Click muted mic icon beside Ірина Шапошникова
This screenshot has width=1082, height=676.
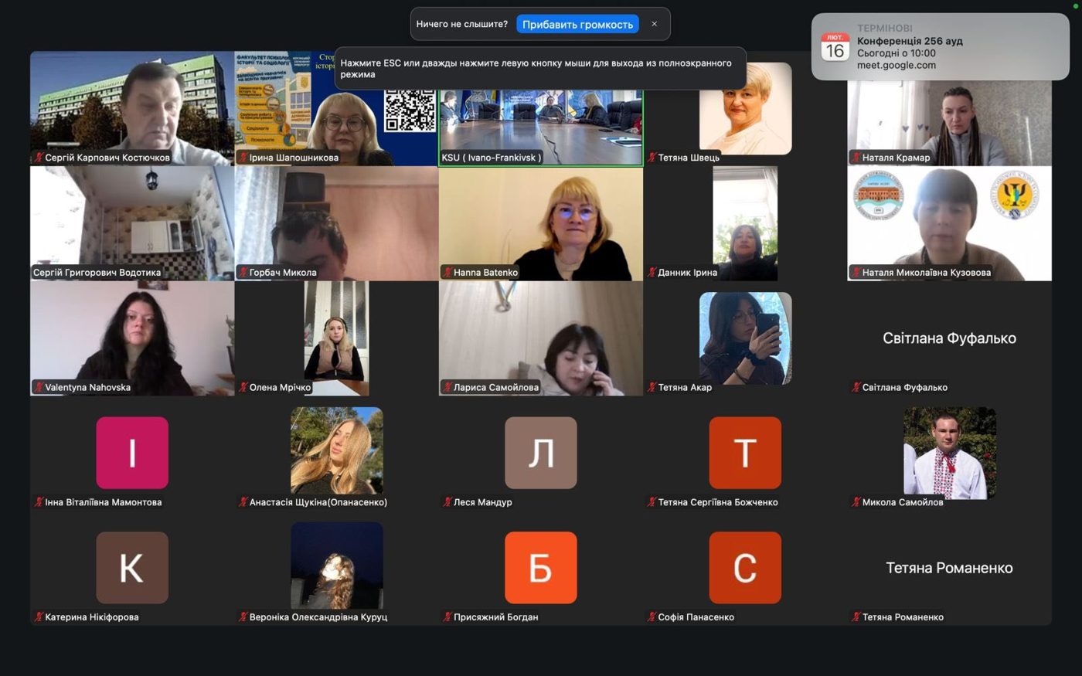pos(243,158)
